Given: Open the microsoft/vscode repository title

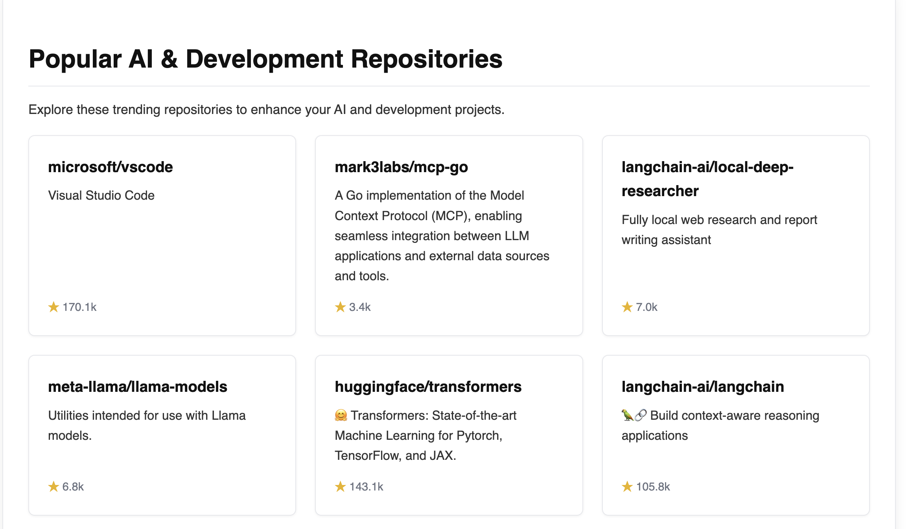Looking at the screenshot, I should point(110,167).
